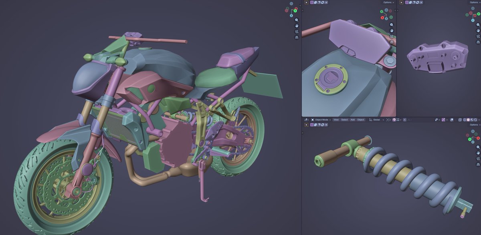Toggle the snapping magnet icon in header
This screenshot has height=235, width=481.
394,119
